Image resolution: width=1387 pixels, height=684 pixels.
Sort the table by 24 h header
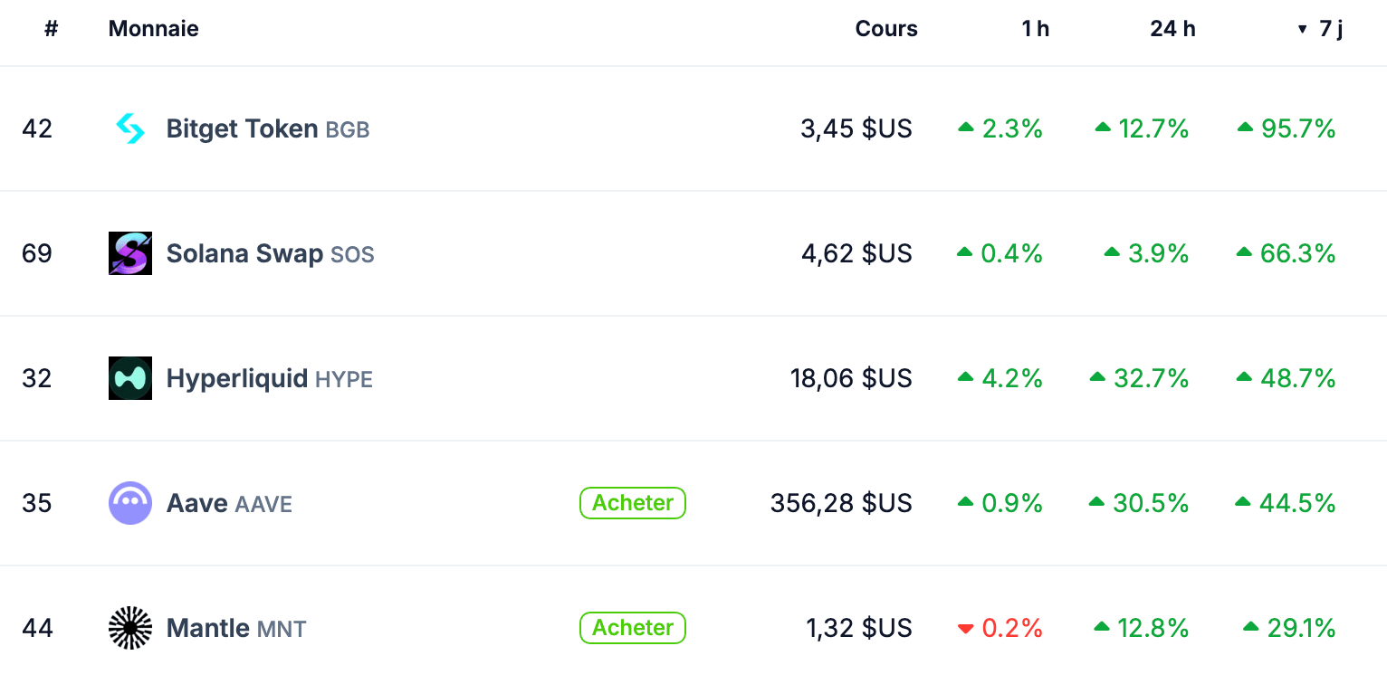1172,29
